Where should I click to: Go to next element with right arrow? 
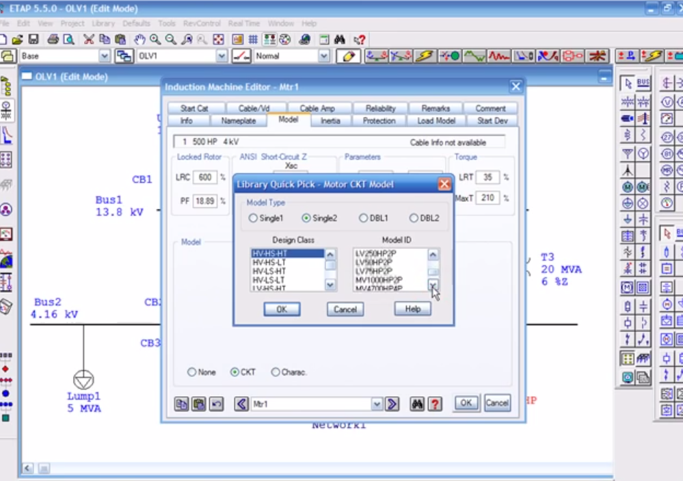392,404
